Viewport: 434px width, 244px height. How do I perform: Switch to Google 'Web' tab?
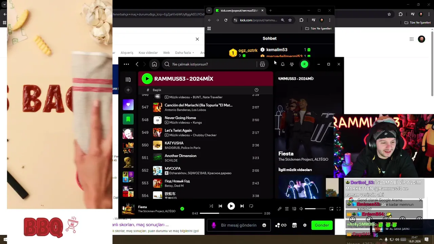click(x=166, y=53)
